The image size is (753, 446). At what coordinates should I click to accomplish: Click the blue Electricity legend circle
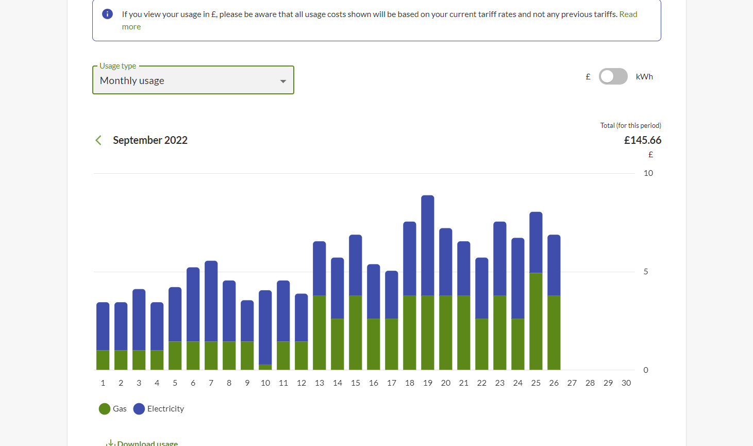click(x=139, y=409)
